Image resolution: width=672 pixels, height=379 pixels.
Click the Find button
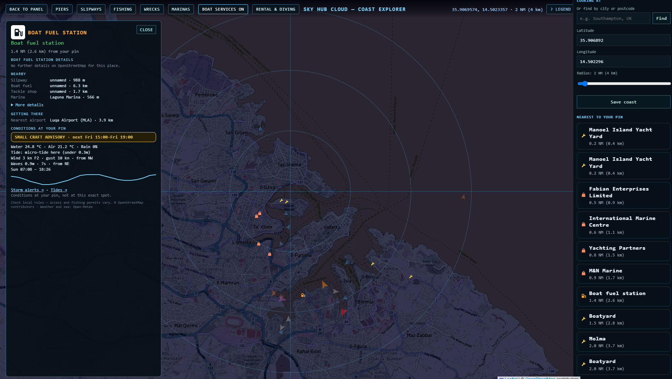pos(661,18)
